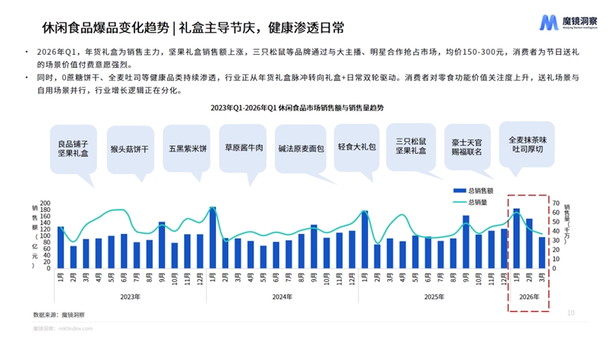610x343 pixels.
Task: Click the right axis value 70
Action: 556,204
